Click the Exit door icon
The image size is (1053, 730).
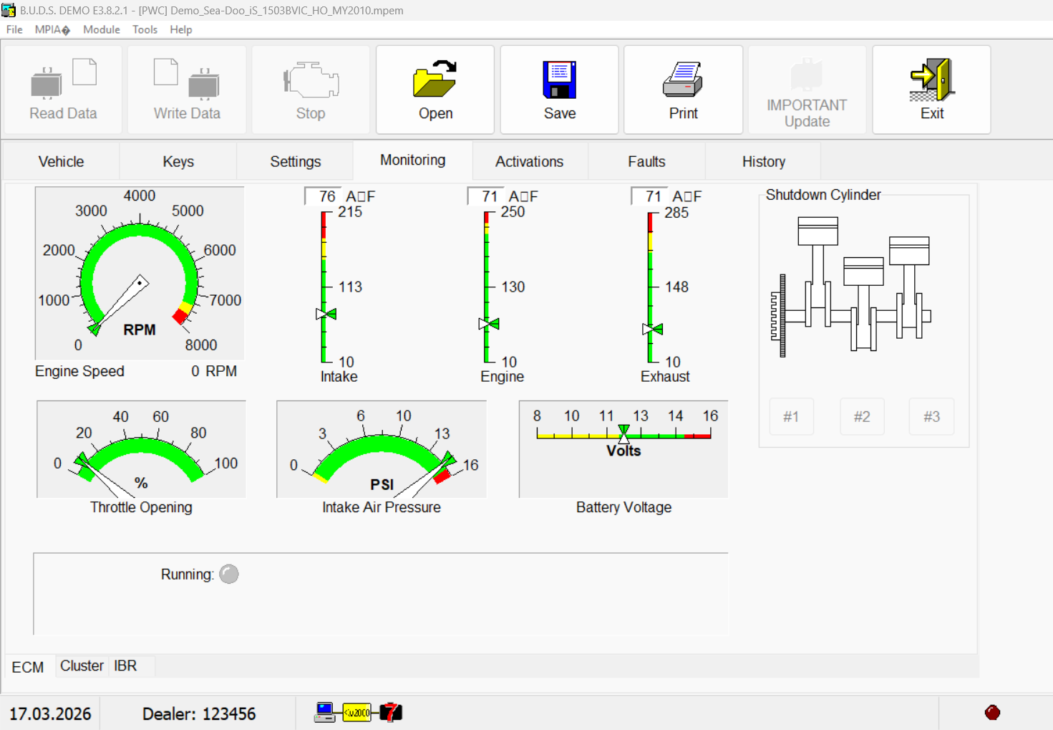pos(931,79)
